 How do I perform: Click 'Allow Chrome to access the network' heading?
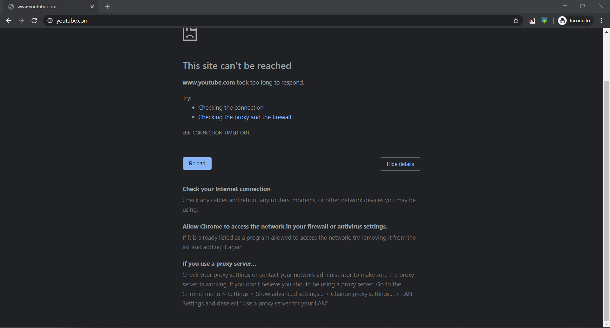(285, 227)
